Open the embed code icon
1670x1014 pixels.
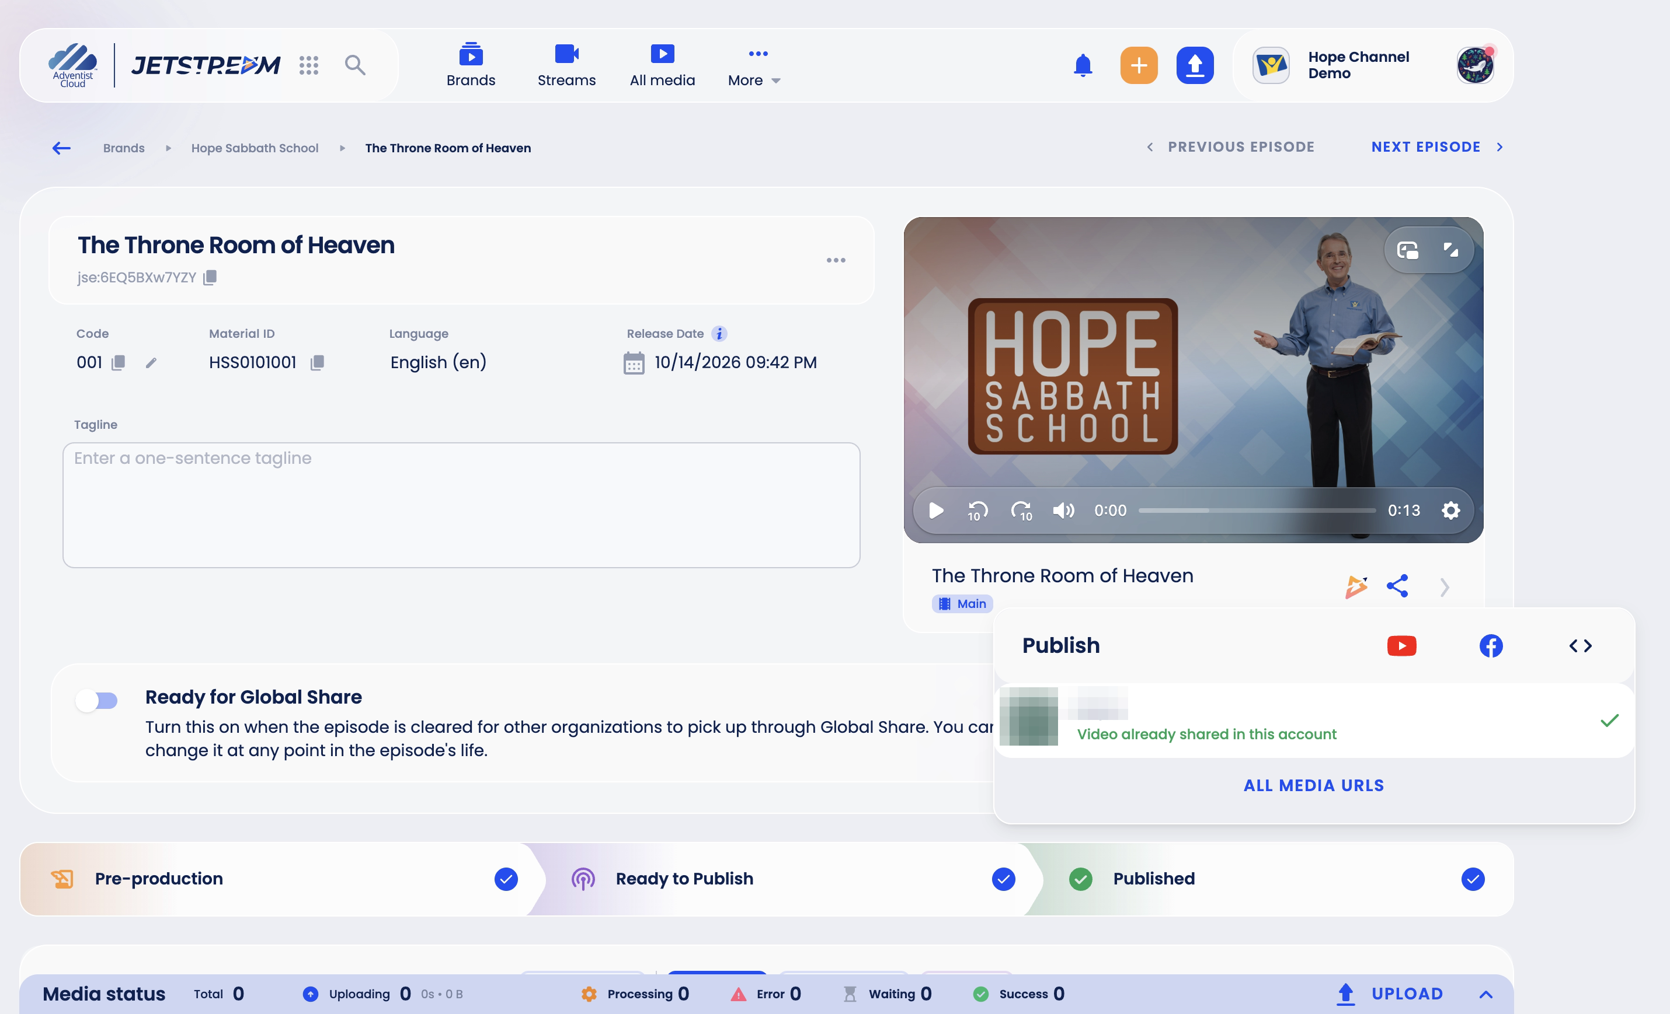pyautogui.click(x=1580, y=645)
